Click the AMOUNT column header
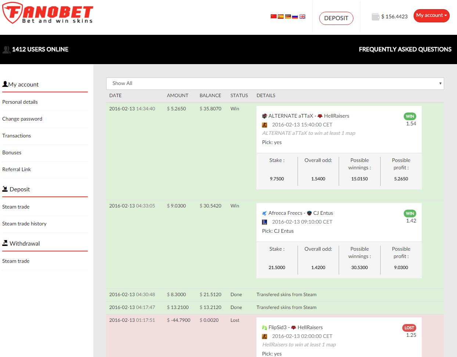457x357 pixels. click(177, 95)
